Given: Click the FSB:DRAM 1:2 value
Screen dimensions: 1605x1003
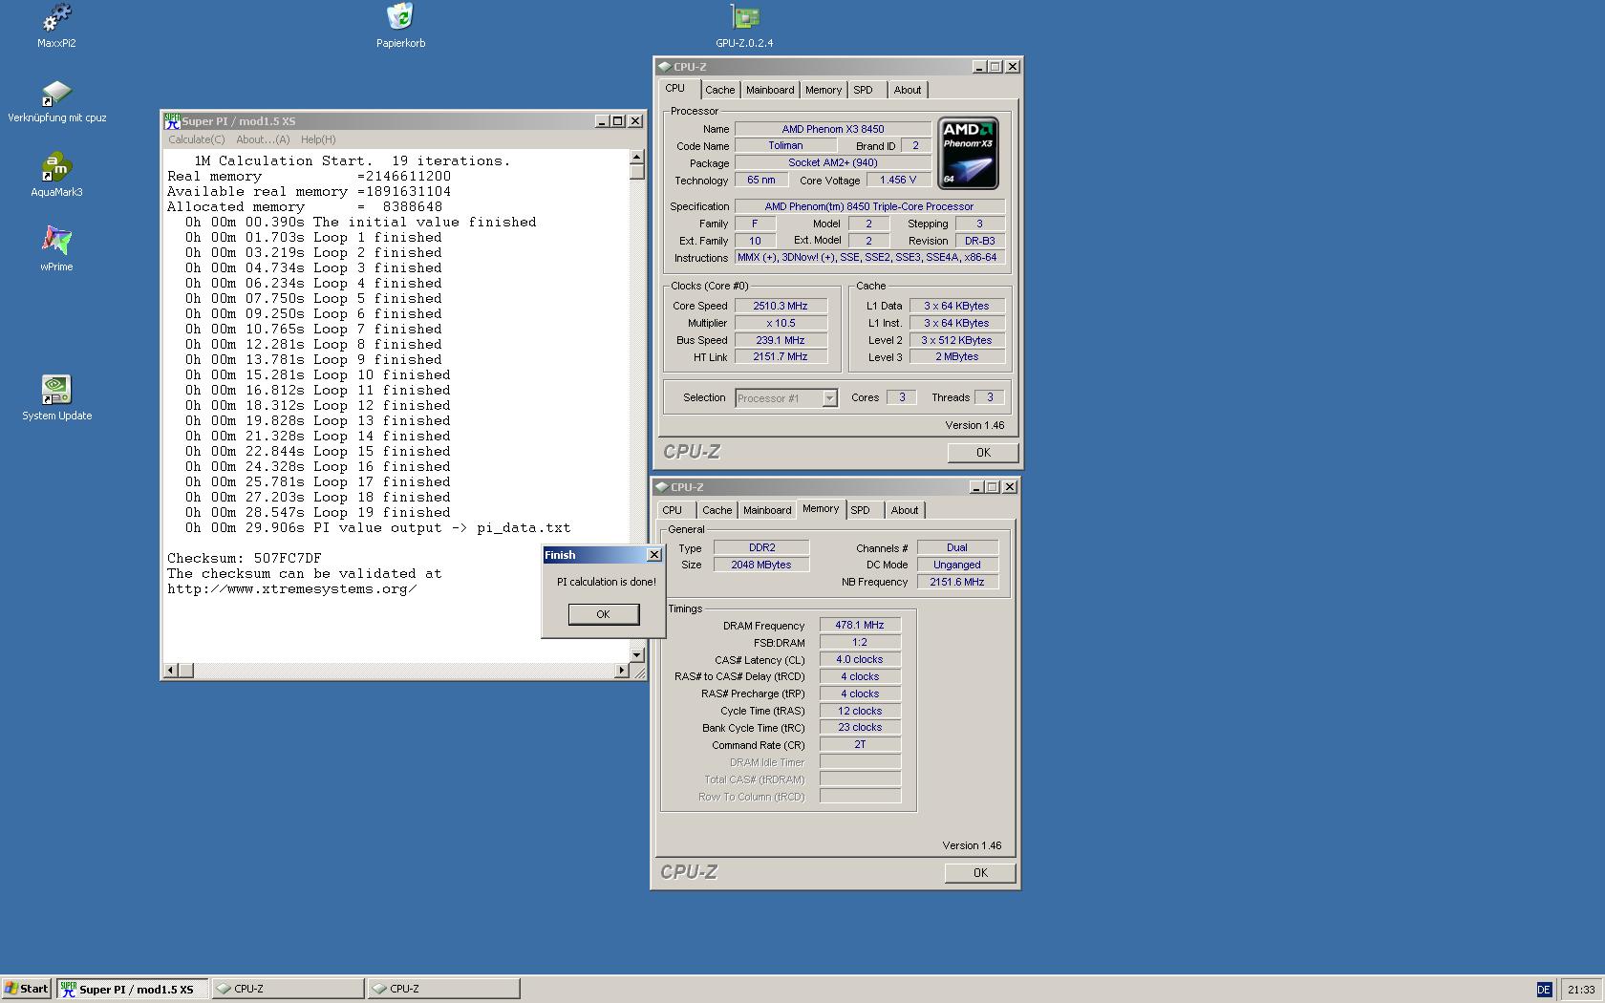Looking at the screenshot, I should [860, 643].
